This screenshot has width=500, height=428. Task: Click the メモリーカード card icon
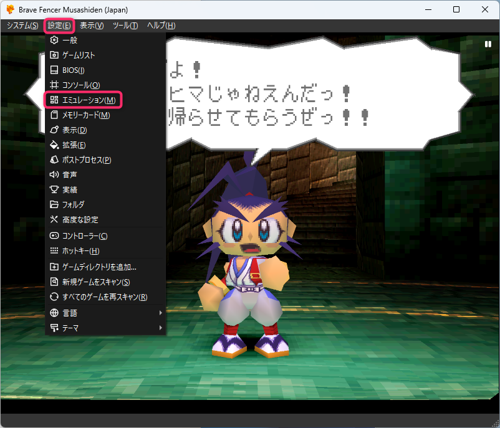click(x=54, y=115)
